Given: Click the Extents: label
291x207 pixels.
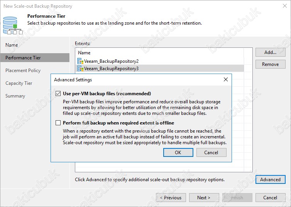Looking at the screenshot, I should (x=83, y=43).
